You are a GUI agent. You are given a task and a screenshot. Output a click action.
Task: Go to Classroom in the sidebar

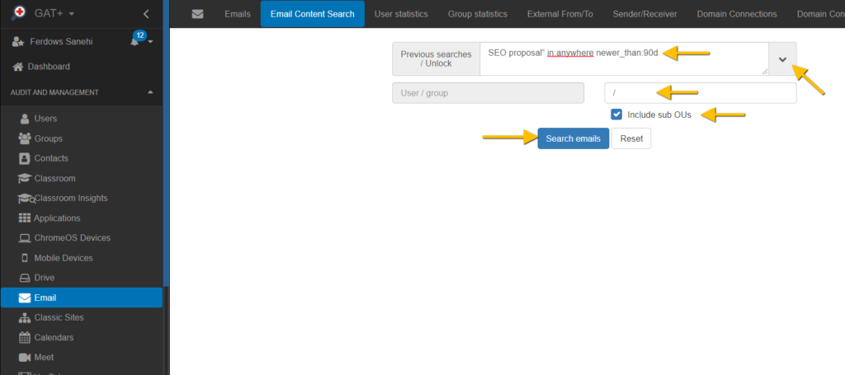click(54, 178)
